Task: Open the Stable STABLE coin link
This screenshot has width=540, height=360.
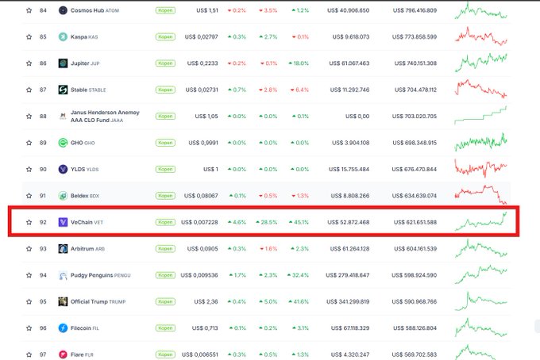Action: (x=88, y=90)
